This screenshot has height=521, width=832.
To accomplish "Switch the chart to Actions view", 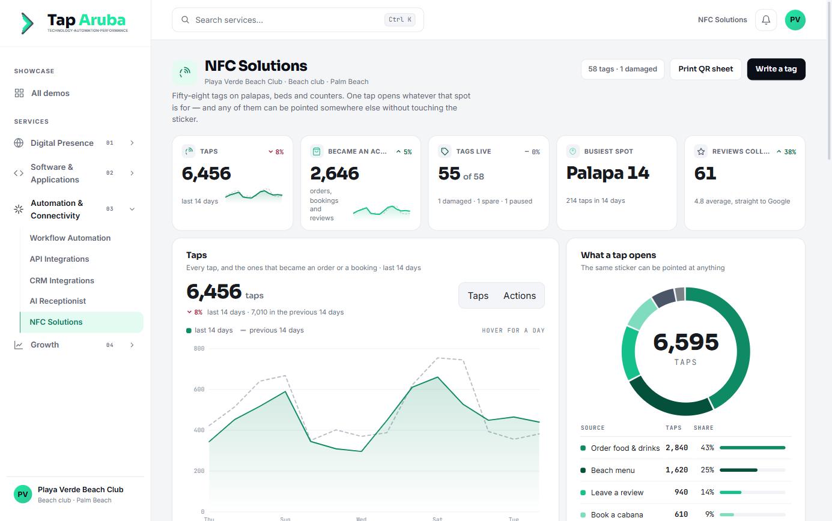I will click(x=520, y=295).
